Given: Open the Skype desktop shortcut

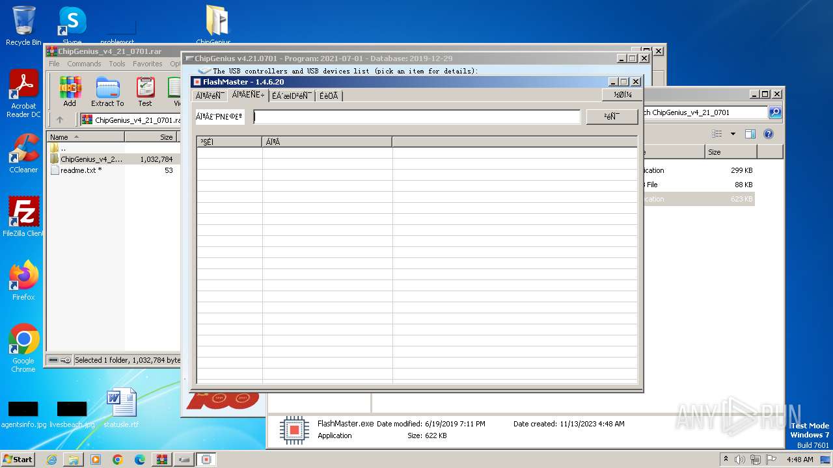Looking at the screenshot, I should [x=72, y=26].
